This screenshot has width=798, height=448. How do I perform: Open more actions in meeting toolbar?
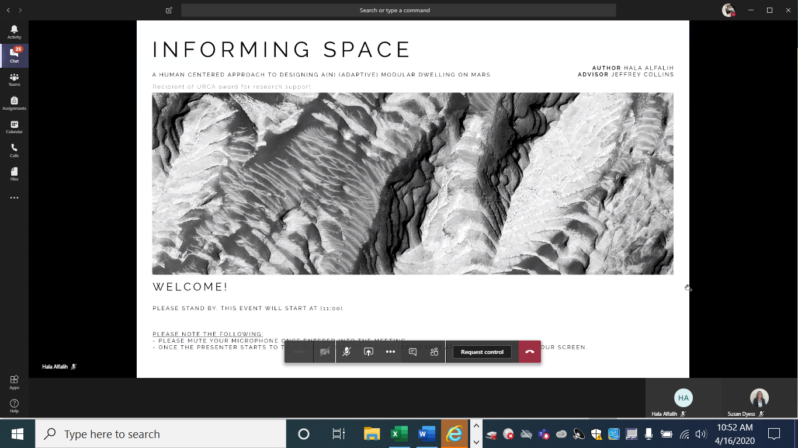coord(390,352)
